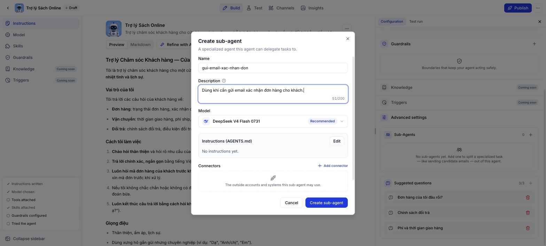
Task: Click the disabled add suggested question plus
Action: pyautogui.click(x=531, y=183)
